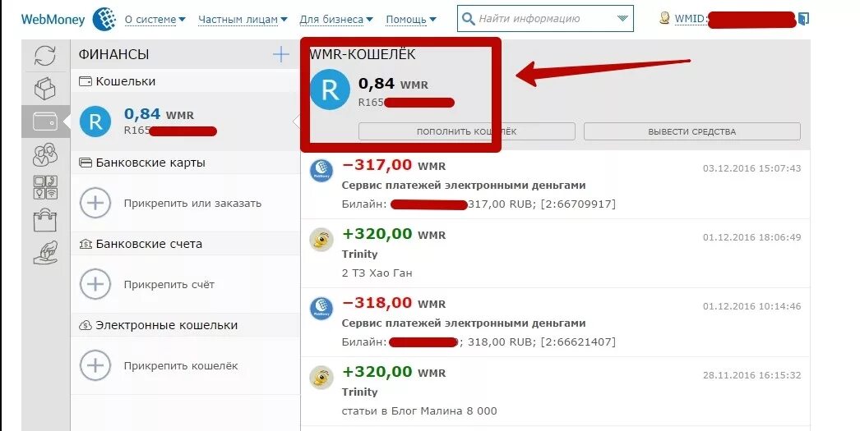The width and height of the screenshot is (860, 431).
Task: Click WebMoney icon of −318,00 WMR transaction
Action: pos(321,309)
